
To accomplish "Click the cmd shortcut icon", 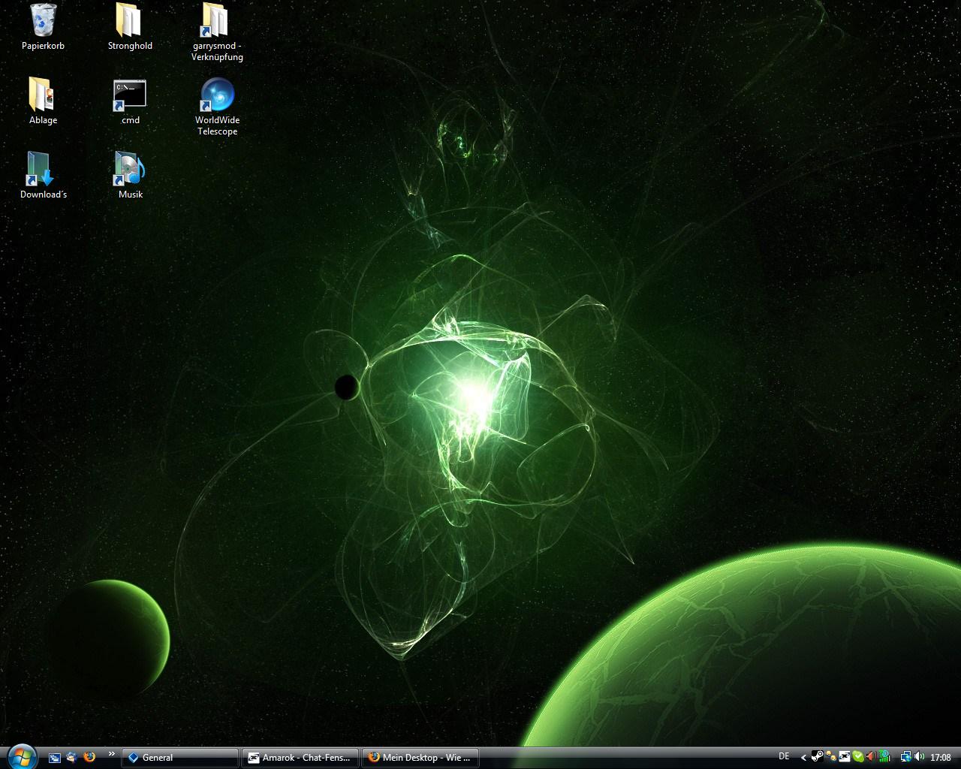I will click(130, 95).
